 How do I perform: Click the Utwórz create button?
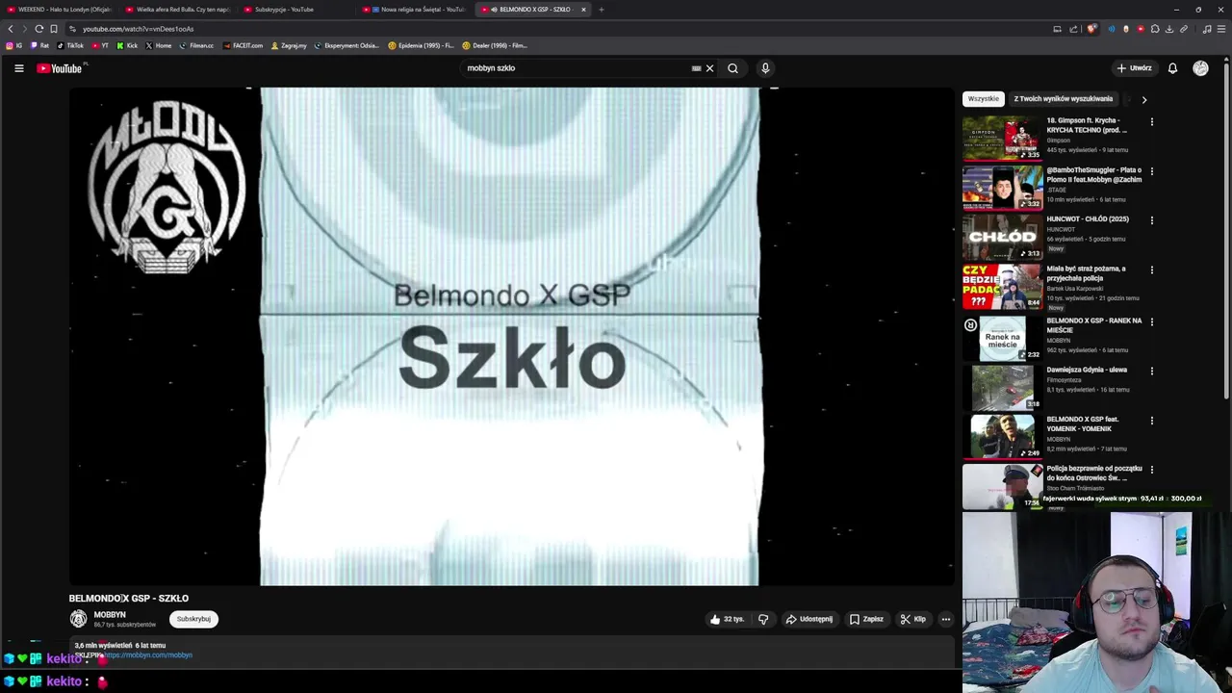click(x=1135, y=68)
